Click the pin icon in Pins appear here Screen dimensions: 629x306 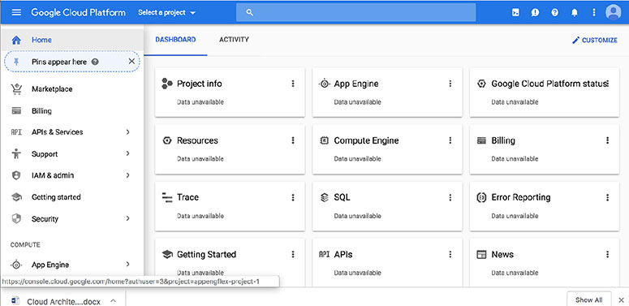point(16,62)
